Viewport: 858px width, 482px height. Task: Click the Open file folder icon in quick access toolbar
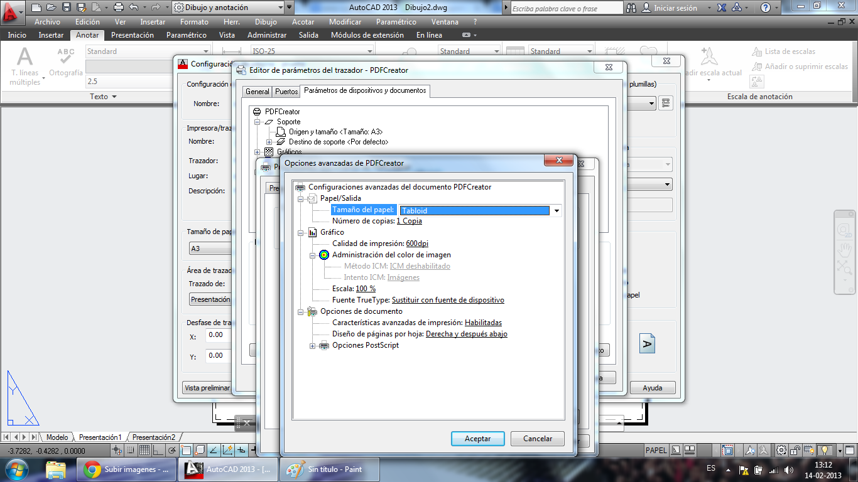tap(50, 8)
